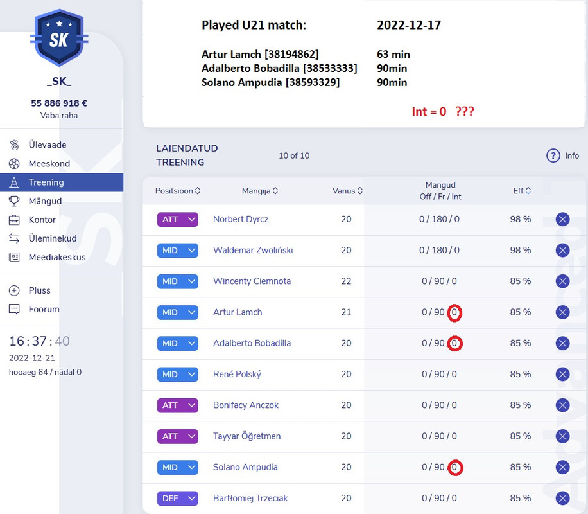This screenshot has width=588, height=514.
Task: Click the _SK_ team name
Action: coord(59,82)
